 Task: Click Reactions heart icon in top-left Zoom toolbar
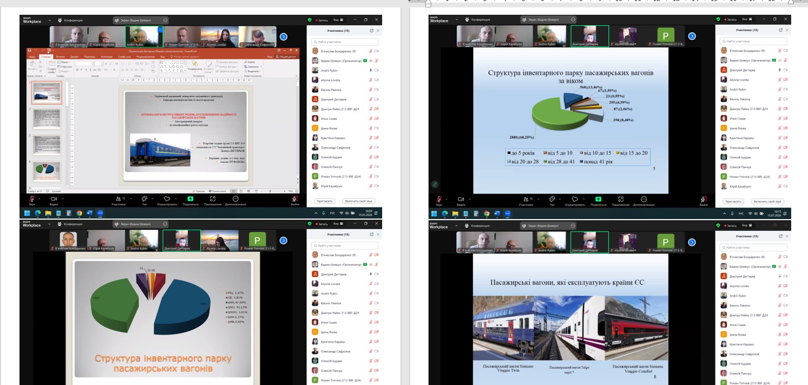click(x=167, y=199)
